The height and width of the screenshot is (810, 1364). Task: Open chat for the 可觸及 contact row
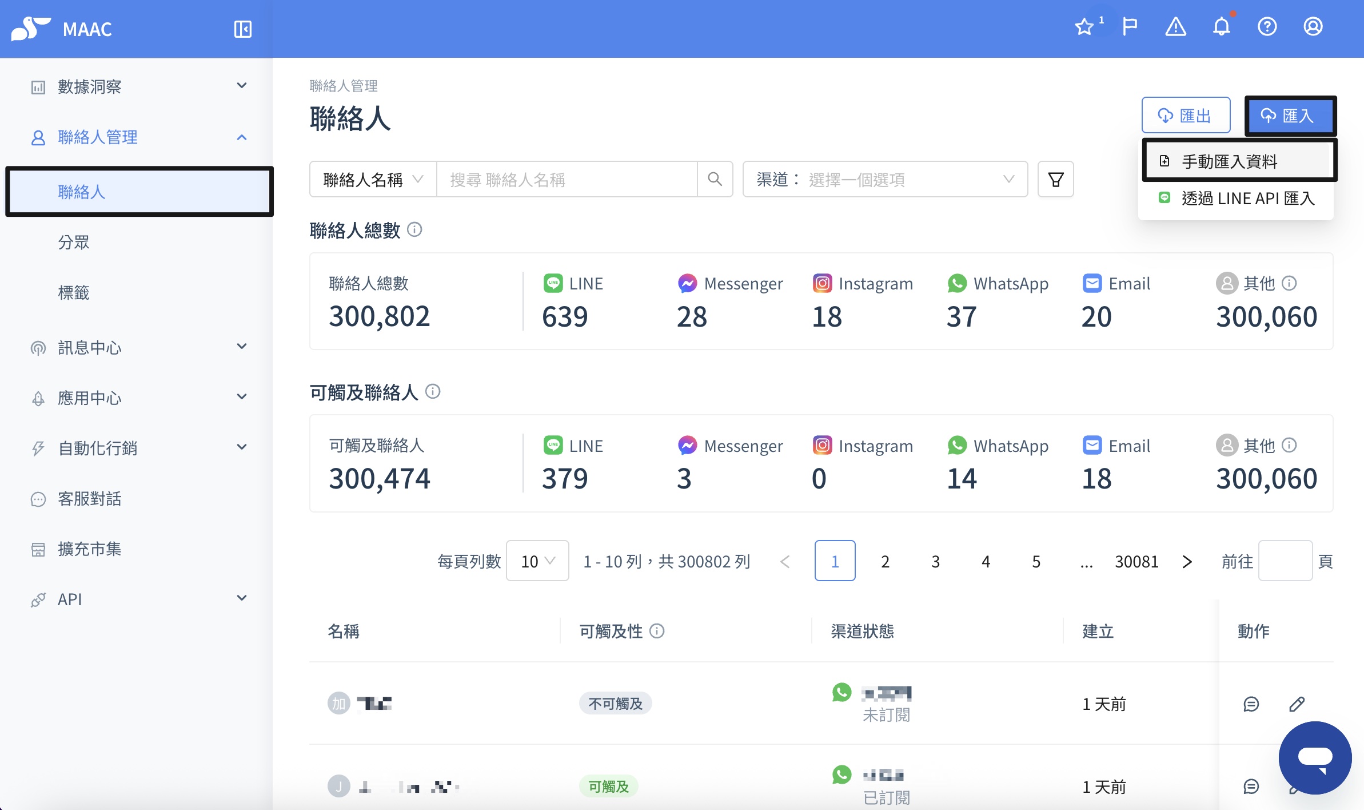1251,787
